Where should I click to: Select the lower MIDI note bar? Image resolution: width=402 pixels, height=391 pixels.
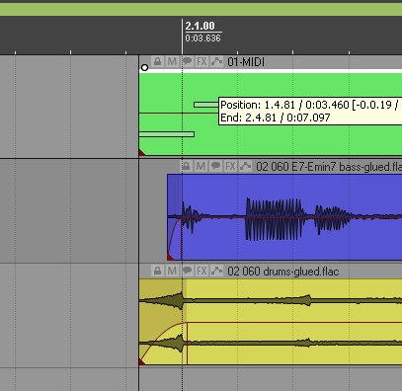tap(167, 134)
